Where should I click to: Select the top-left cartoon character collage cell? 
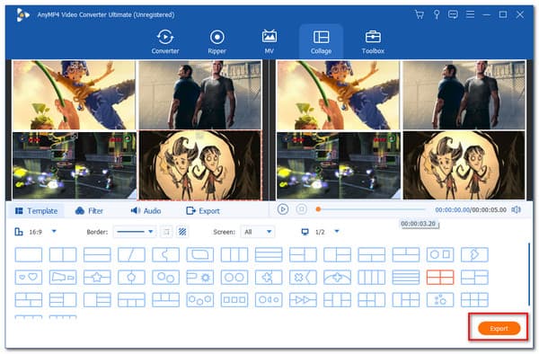[x=74, y=95]
